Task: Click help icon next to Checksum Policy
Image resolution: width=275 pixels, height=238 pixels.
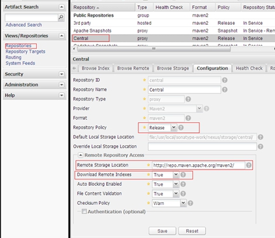Action: (x=191, y=203)
